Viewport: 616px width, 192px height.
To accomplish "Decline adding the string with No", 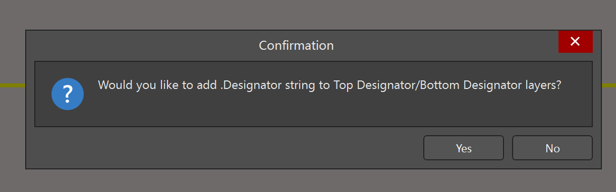I will [x=552, y=148].
